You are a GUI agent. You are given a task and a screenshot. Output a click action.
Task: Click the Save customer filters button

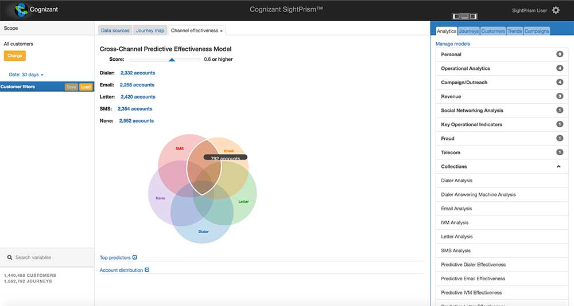click(71, 87)
